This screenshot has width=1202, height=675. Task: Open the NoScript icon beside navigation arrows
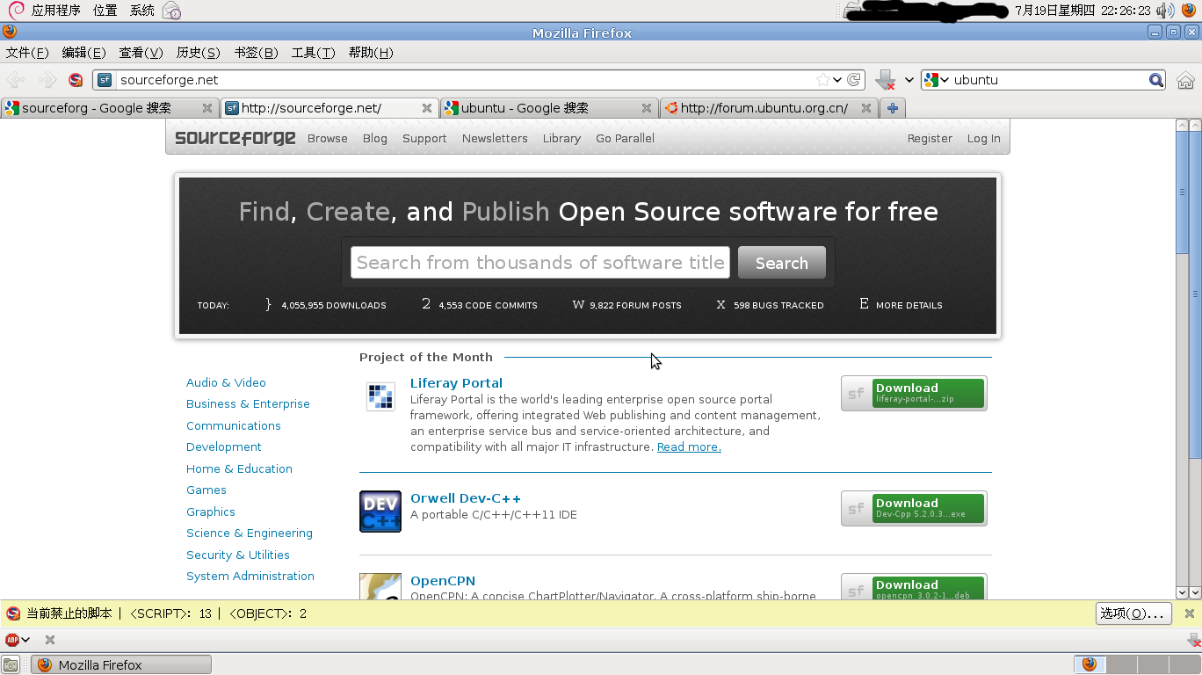point(76,80)
